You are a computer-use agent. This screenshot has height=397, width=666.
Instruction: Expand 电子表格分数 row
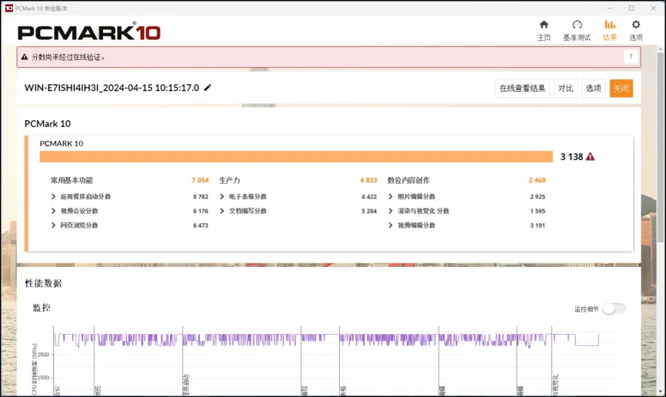click(x=222, y=197)
